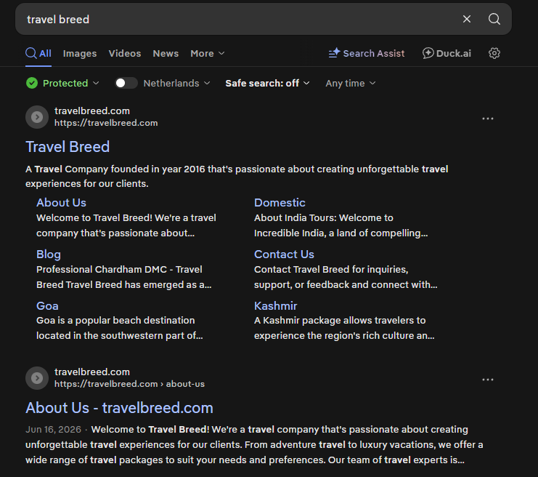This screenshot has height=477, width=538.
Task: Click the Search Assist sparkle icon
Action: point(334,53)
